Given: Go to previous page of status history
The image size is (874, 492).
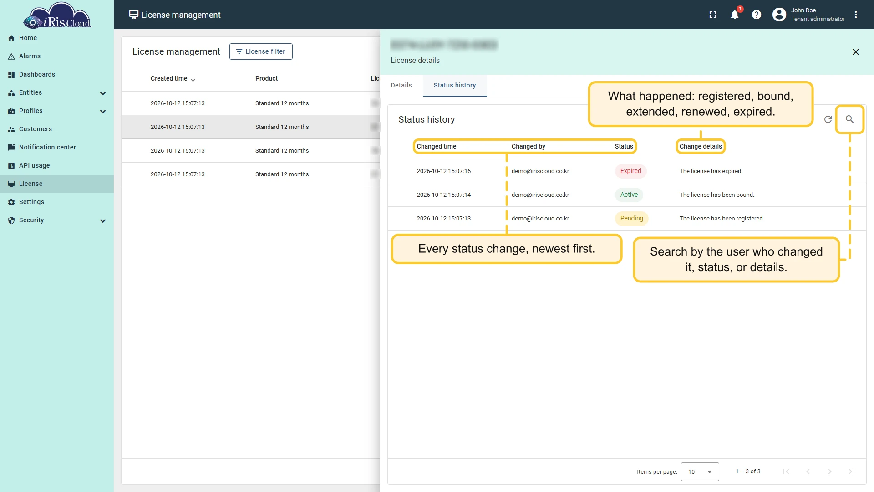Looking at the screenshot, I should click(x=808, y=471).
